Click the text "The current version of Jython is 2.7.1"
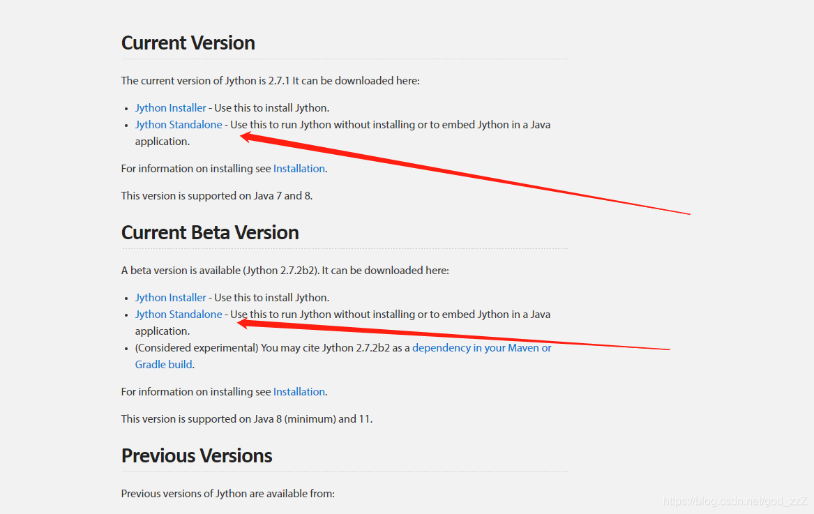The width and height of the screenshot is (814, 514). [205, 80]
